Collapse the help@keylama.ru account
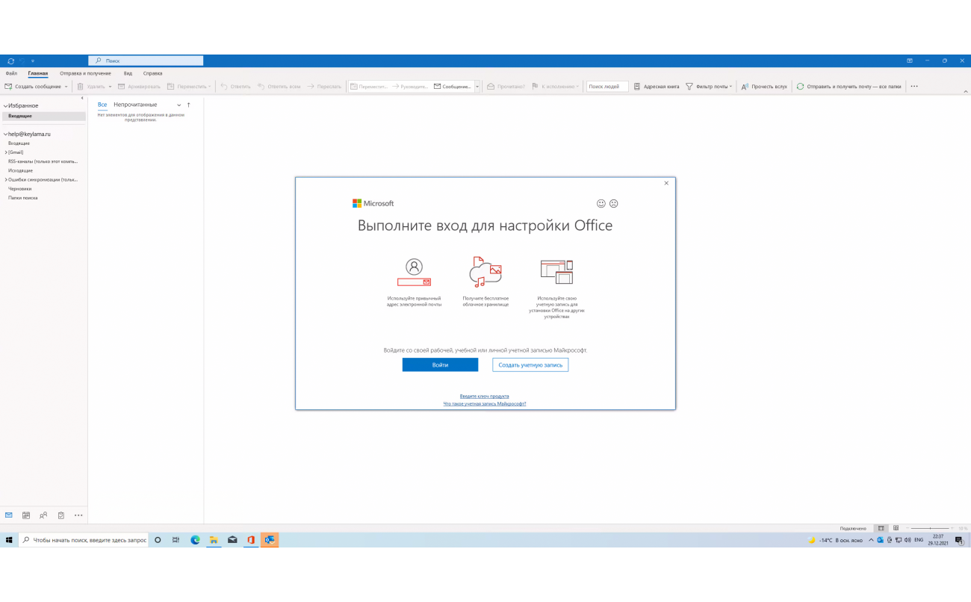Viewport: 971px width, 602px height. 5,134
